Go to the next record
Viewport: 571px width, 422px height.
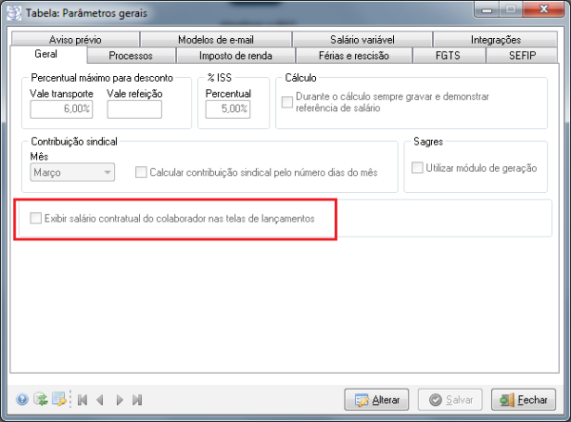[119, 400]
